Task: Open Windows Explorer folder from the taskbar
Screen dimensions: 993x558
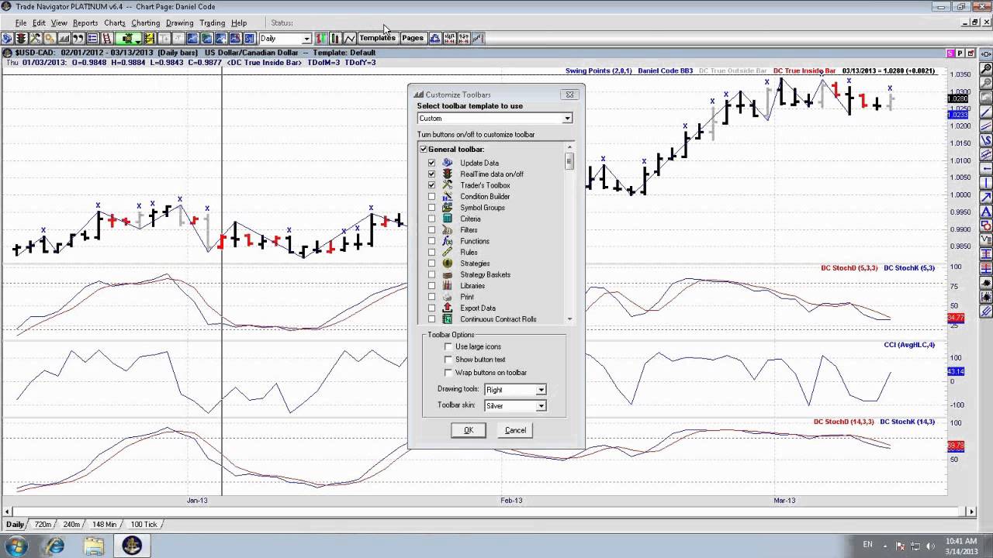Action: point(94,546)
